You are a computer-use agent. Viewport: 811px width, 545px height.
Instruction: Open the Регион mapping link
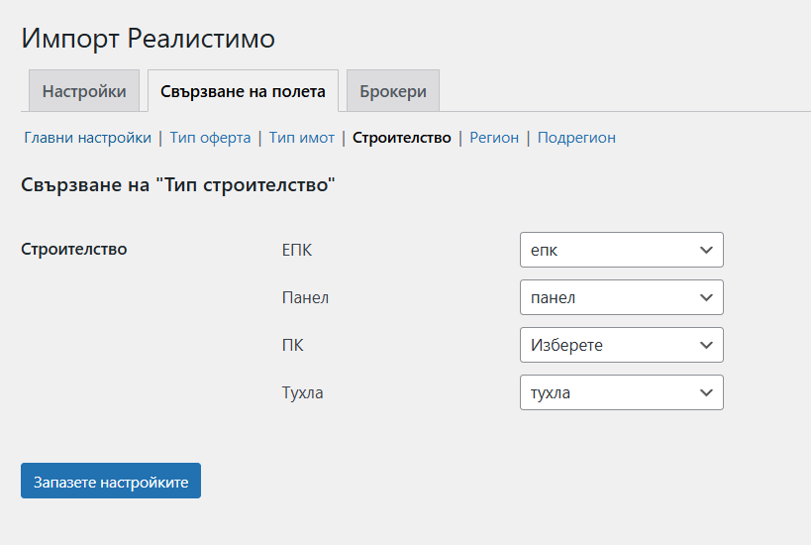coord(494,138)
